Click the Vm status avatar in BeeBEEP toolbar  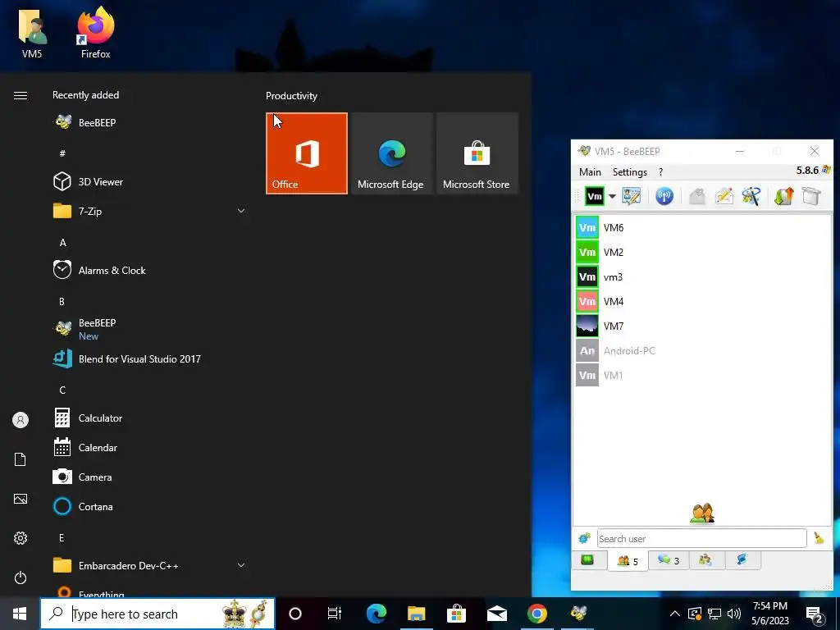pyautogui.click(x=595, y=196)
